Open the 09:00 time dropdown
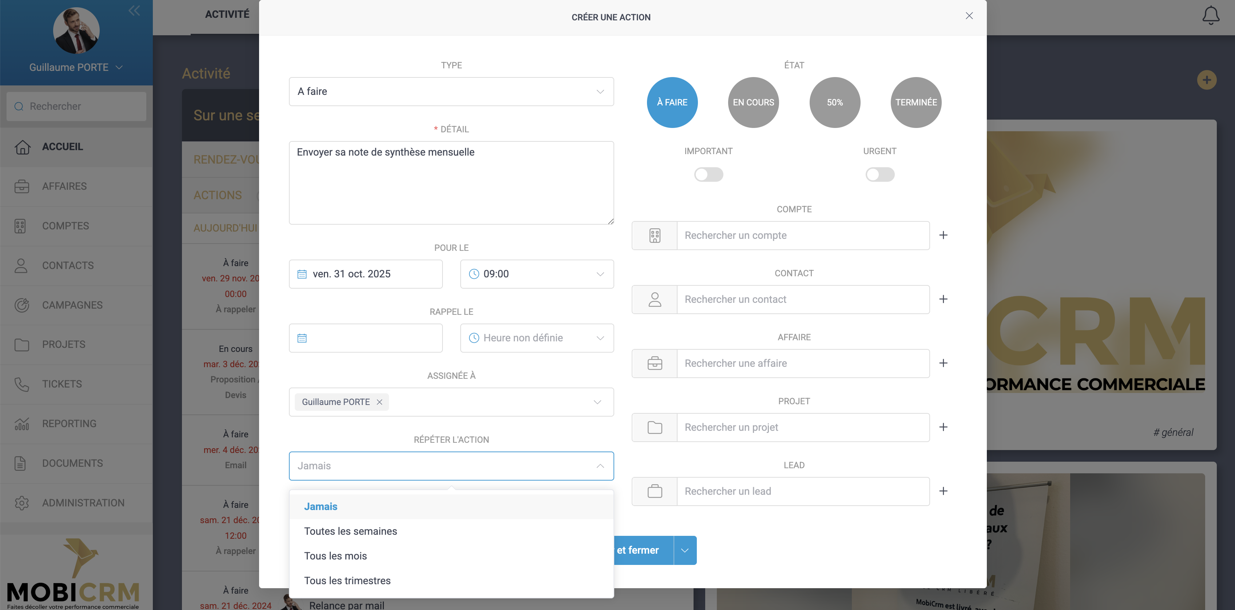The image size is (1235, 610). click(x=536, y=274)
